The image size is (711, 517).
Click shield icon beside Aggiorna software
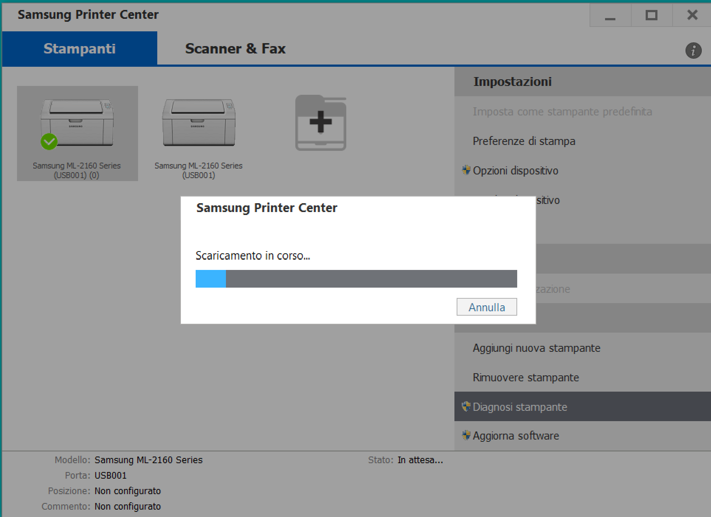pos(466,435)
